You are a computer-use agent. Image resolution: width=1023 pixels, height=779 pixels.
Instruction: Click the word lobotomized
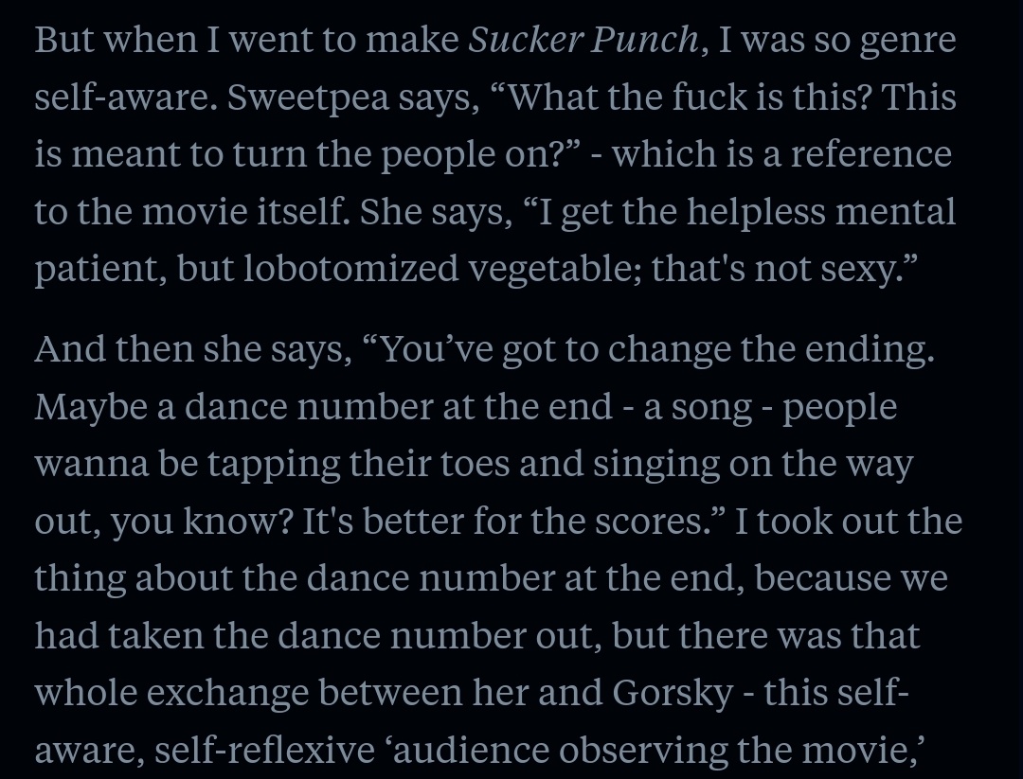[x=351, y=268]
